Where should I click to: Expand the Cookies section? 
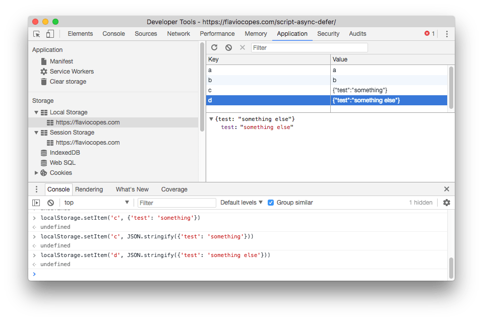[36, 173]
